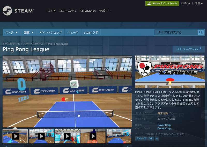This screenshot has height=147, width=207.
Task: Click コミュニティ in the top header
Action: coord(68,11)
